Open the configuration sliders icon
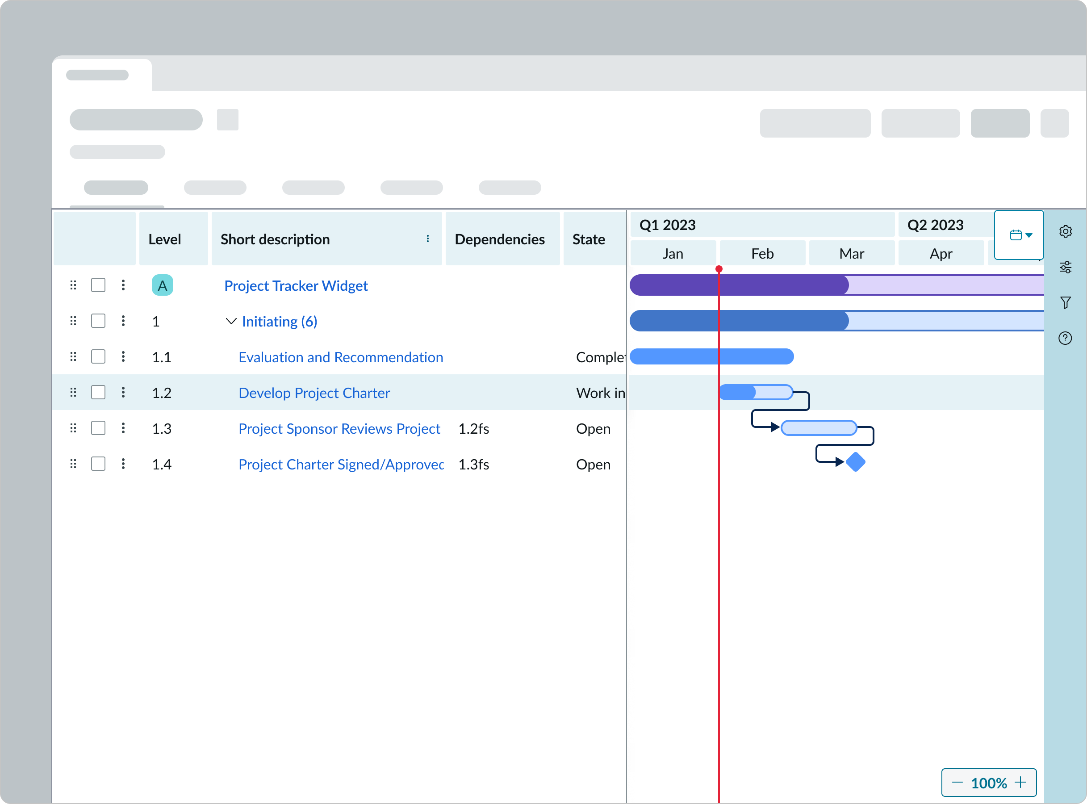 coord(1065,267)
